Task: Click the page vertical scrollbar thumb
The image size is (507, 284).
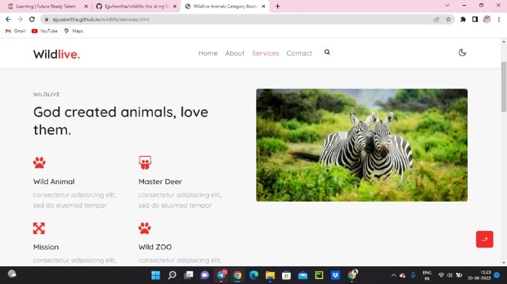Action: tap(503, 87)
